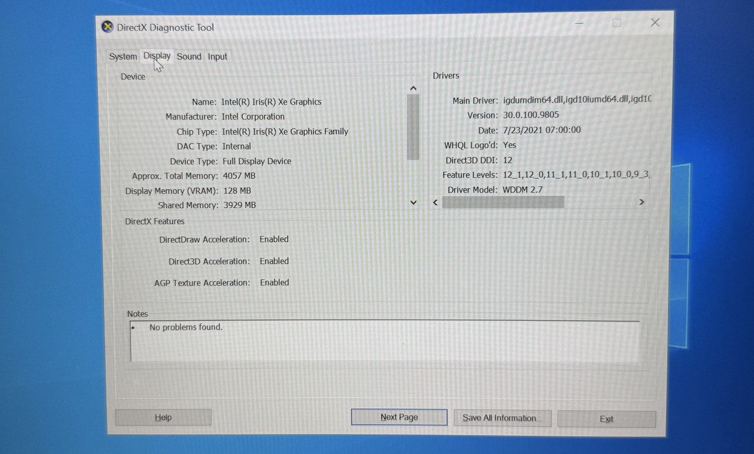Click the DirectX Diagnostic Tool title text

tap(165, 27)
